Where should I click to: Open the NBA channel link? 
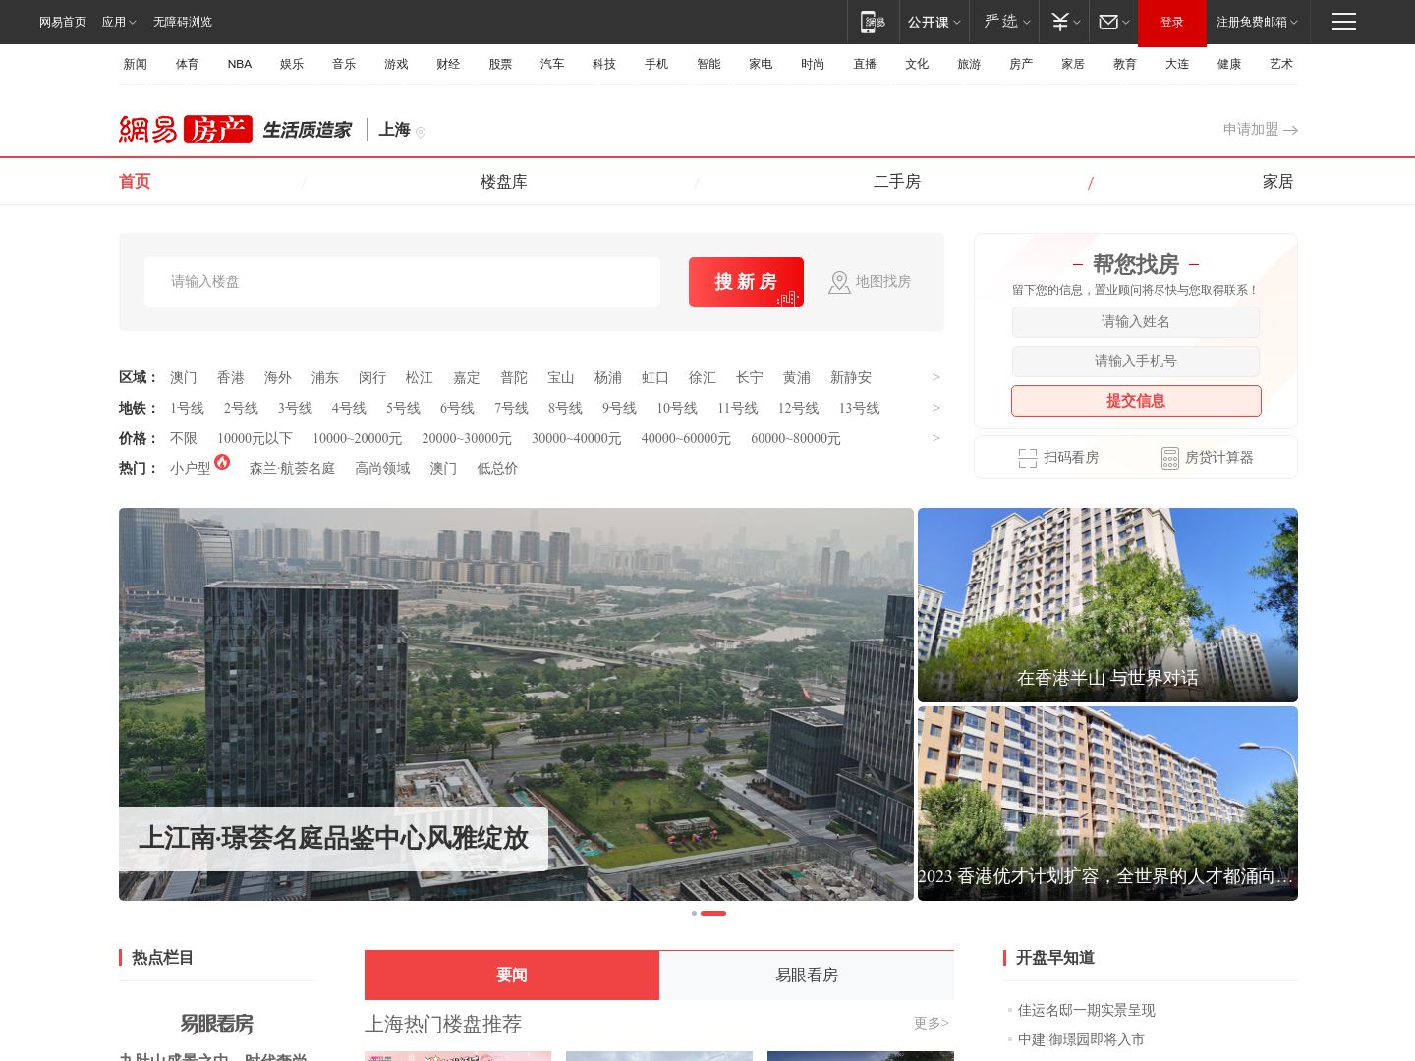click(x=240, y=64)
